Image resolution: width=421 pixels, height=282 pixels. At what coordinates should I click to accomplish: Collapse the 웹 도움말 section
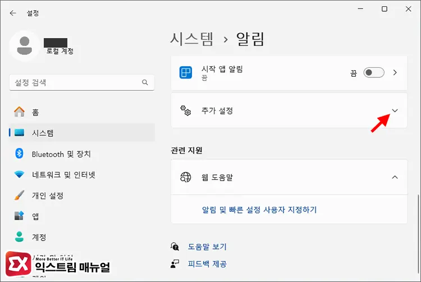395,177
